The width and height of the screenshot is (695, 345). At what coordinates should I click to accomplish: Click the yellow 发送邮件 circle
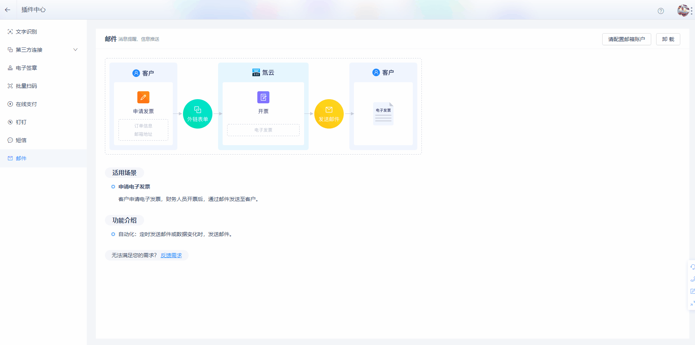(x=329, y=114)
